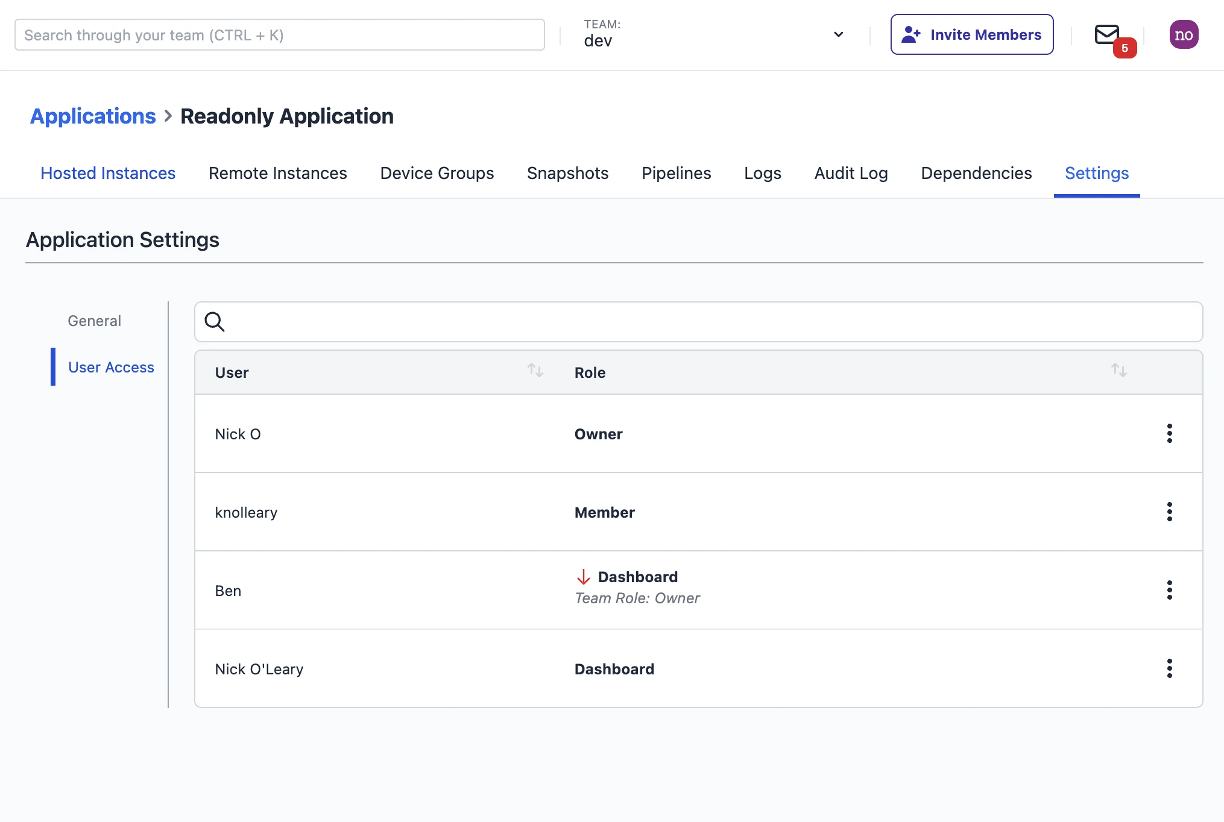Focus the user access search box

(699, 322)
